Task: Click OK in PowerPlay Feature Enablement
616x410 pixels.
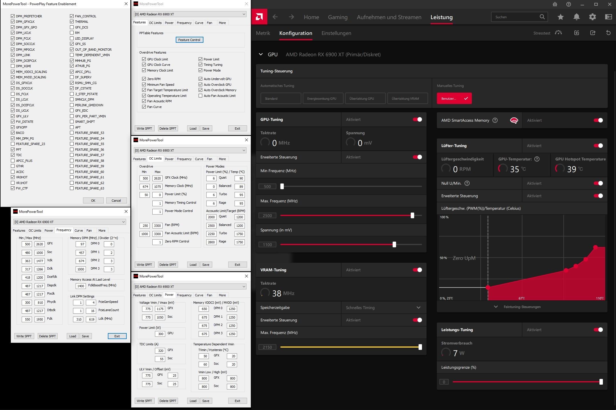Action: pyautogui.click(x=93, y=201)
